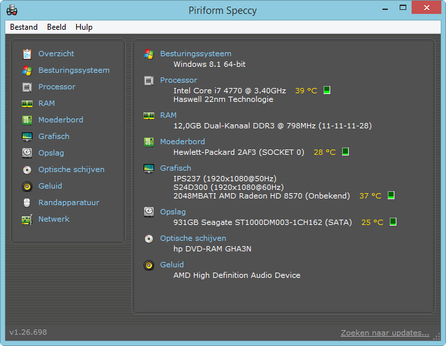Click '931GB Seagate ST1000DM003-1CH162' text
The height and width of the screenshot is (346, 446).
(x=263, y=222)
